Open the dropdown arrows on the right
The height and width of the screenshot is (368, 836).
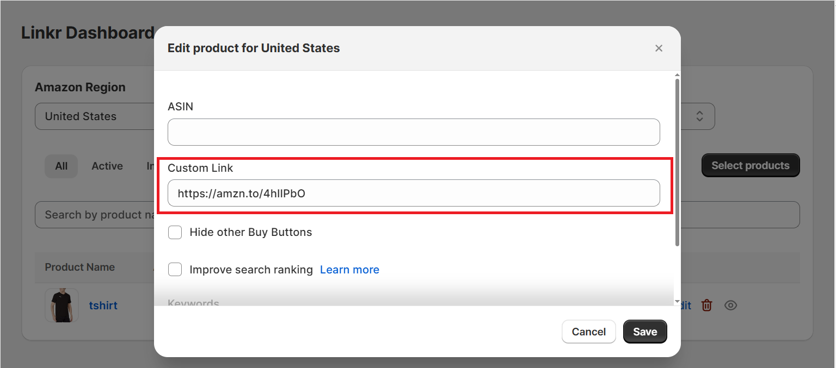coord(700,116)
